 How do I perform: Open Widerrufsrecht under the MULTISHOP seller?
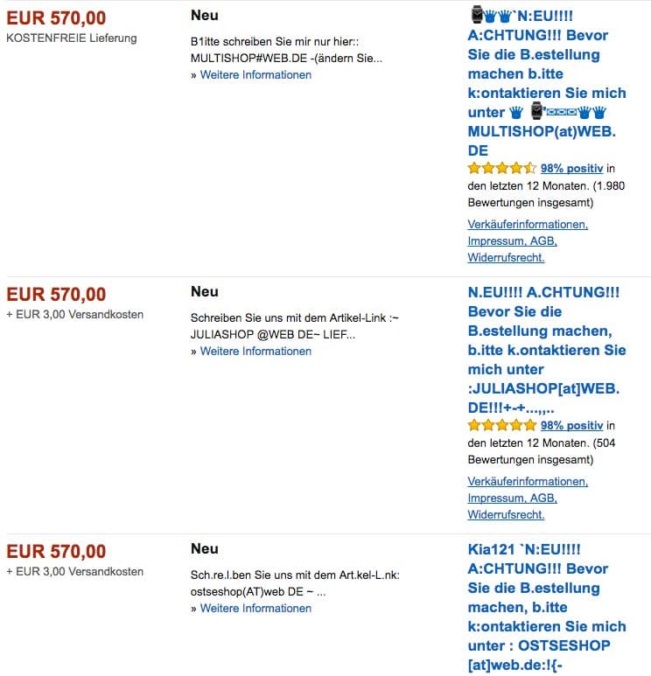(x=506, y=257)
